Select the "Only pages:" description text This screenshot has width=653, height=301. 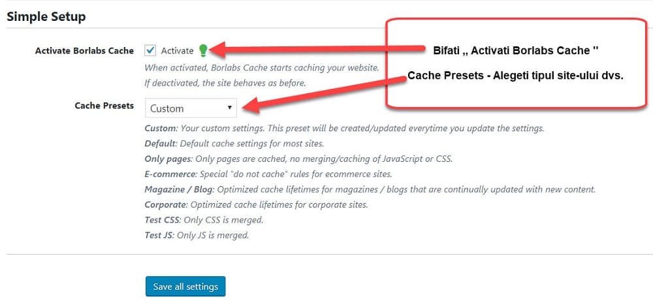pyautogui.click(x=298, y=159)
